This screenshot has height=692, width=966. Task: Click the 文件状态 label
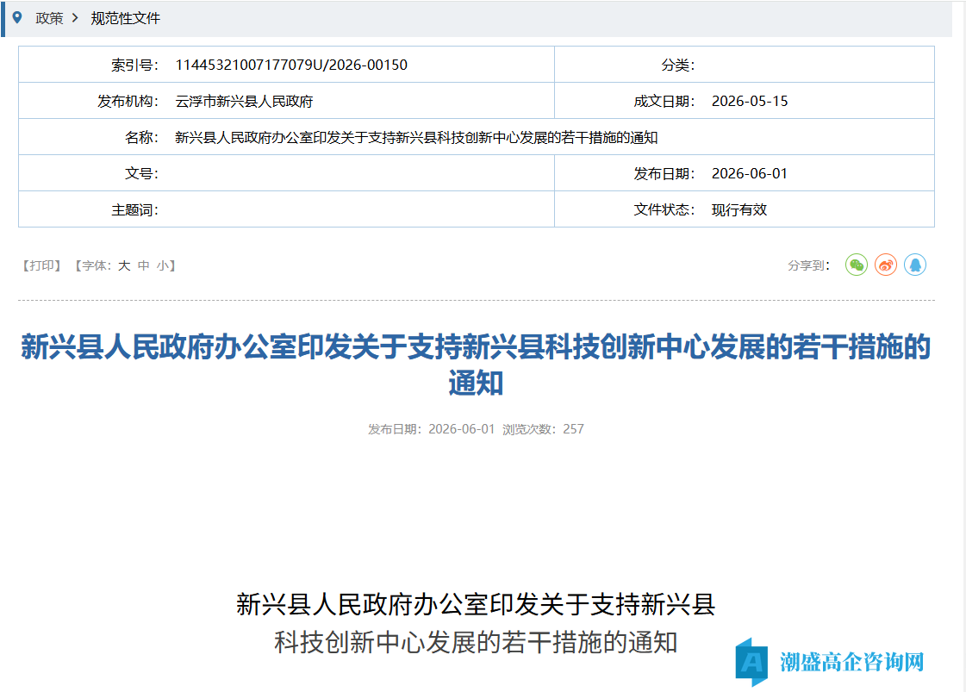pyautogui.click(x=664, y=210)
